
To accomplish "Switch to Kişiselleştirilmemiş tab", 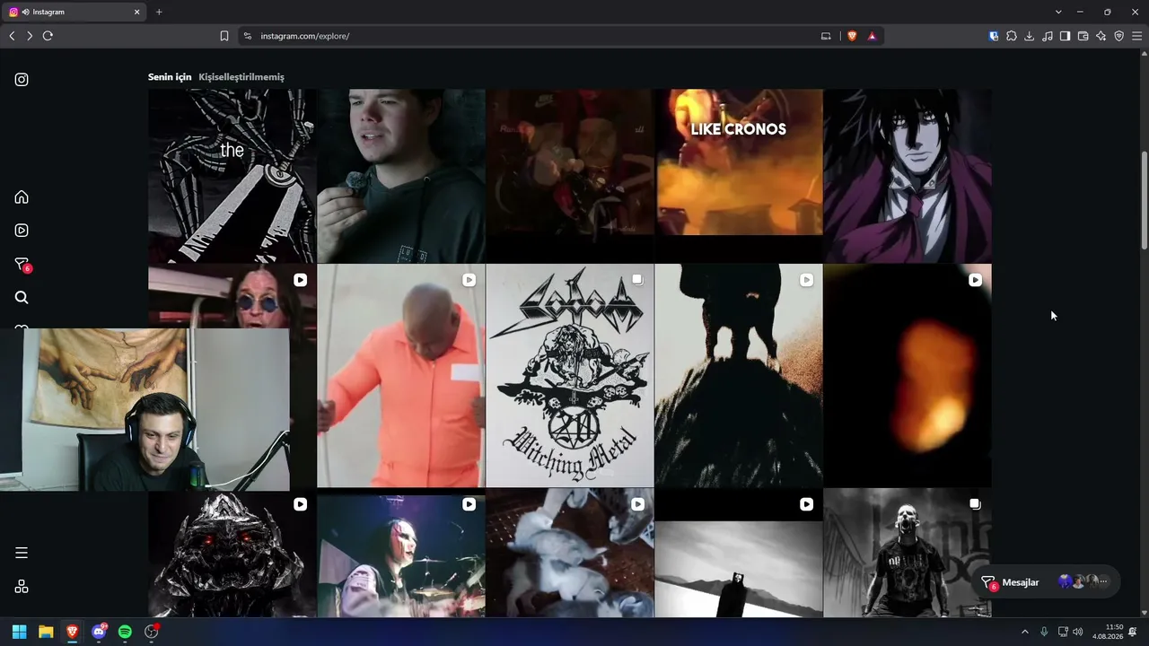I will (241, 77).
